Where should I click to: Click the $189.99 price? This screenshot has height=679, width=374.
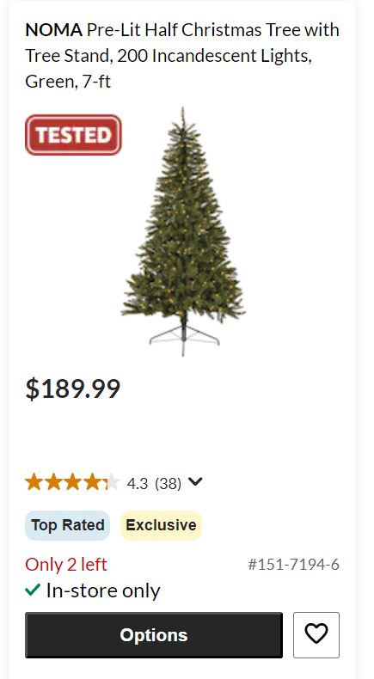point(73,388)
